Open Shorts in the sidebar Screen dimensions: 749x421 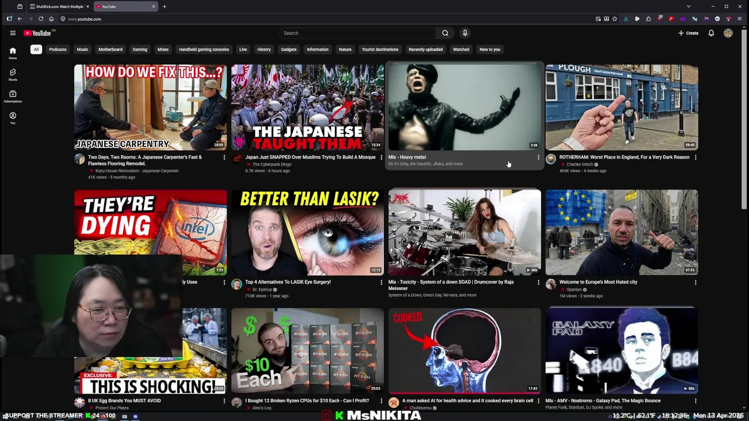point(12,74)
